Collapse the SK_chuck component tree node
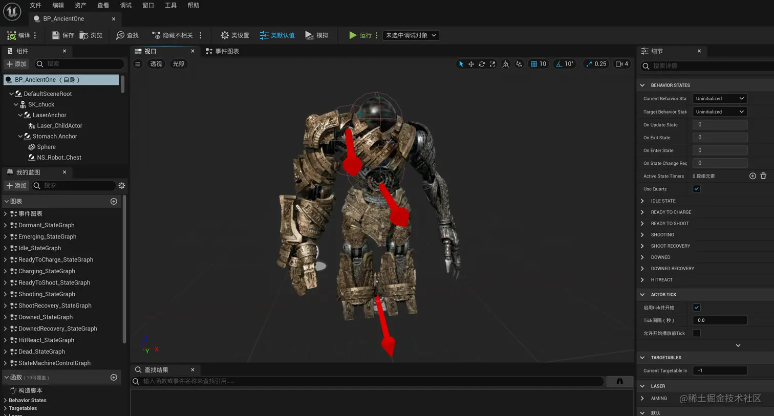 (x=16, y=104)
